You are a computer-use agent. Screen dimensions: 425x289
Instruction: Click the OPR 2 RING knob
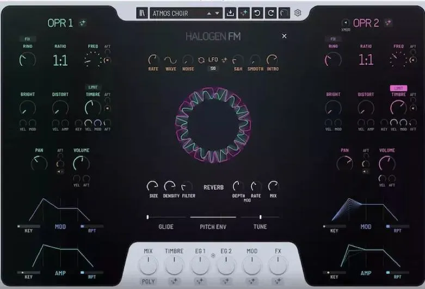(333, 60)
